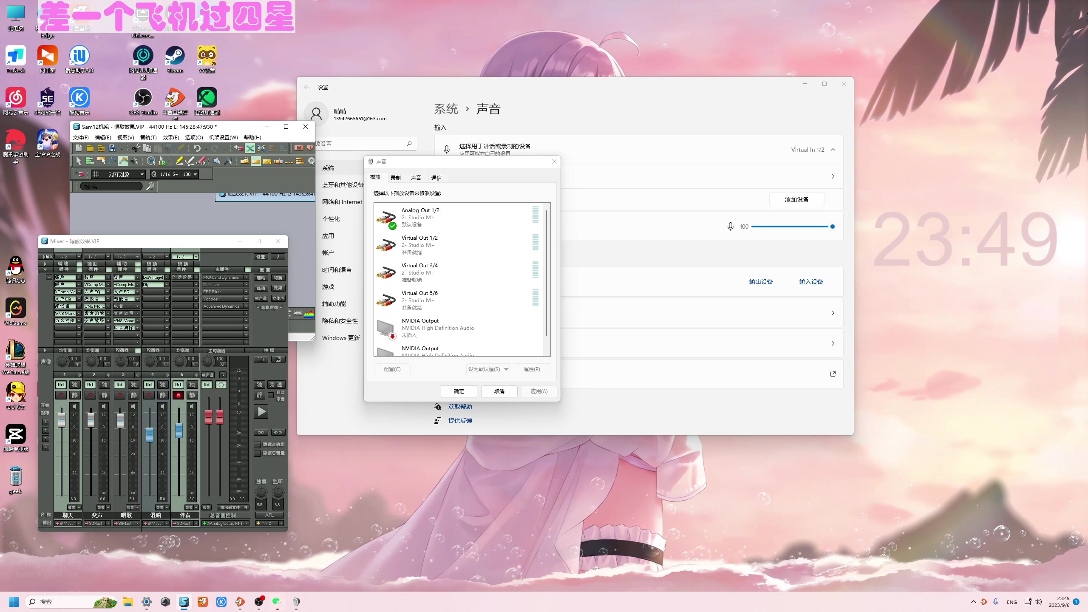Click the clock time-stretch tool icon
The image size is (1088, 612).
tap(151, 161)
